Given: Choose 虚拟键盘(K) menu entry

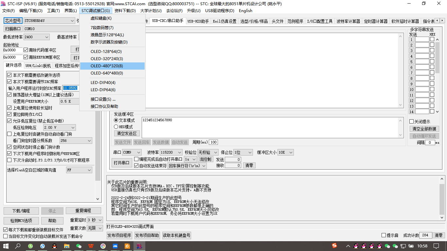Looking at the screenshot, I should coord(112,18).
